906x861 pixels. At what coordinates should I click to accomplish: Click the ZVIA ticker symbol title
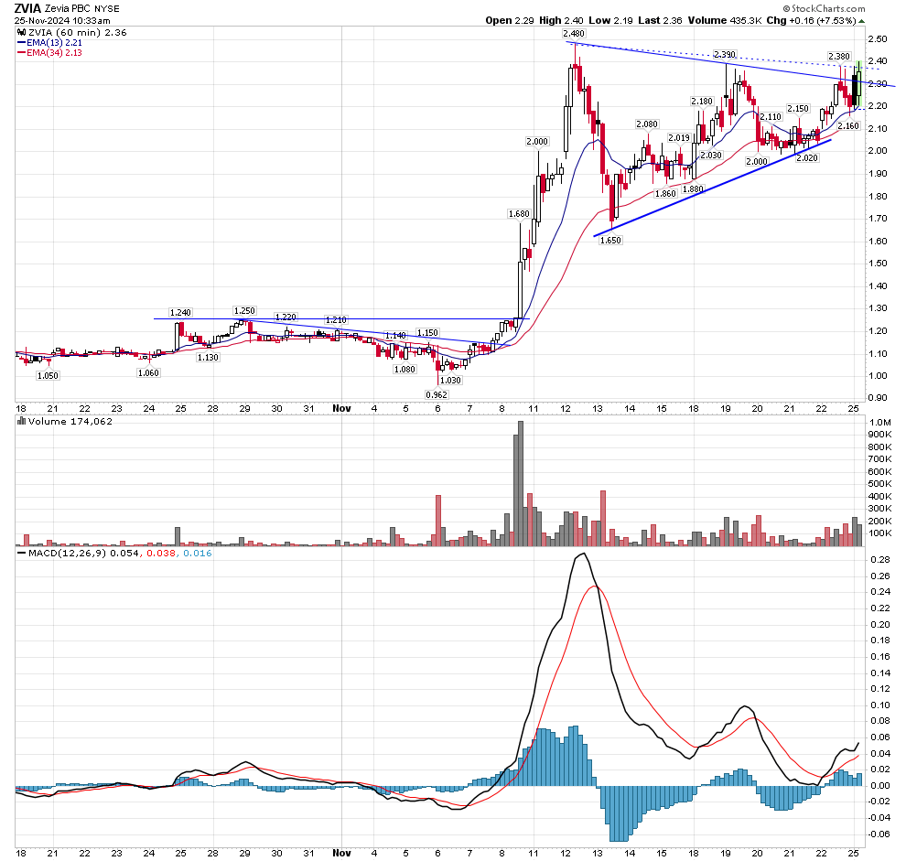point(27,7)
